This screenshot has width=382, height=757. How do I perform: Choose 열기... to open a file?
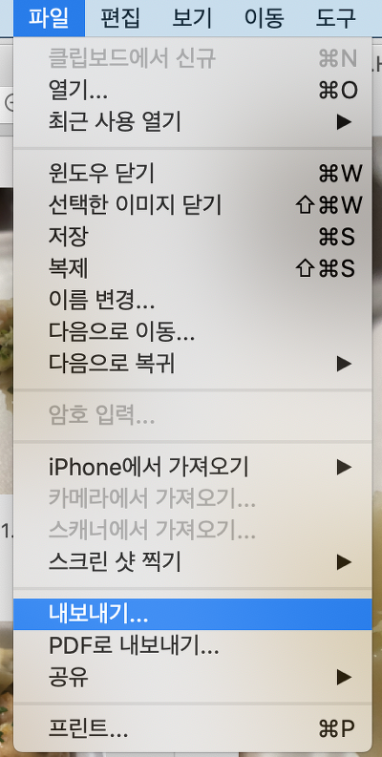[193, 90]
